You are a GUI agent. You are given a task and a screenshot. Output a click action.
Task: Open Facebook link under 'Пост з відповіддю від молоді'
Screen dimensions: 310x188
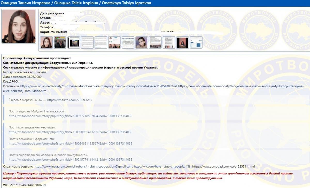click(x=70, y=160)
